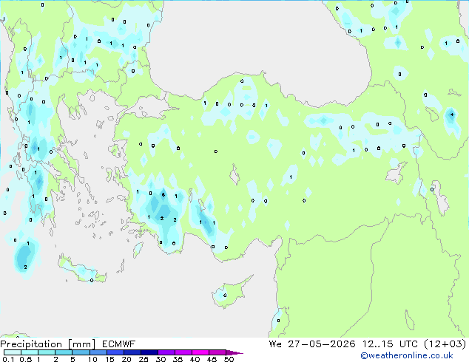
Task: Click the legend label '15'
Action: [x=109, y=359]
